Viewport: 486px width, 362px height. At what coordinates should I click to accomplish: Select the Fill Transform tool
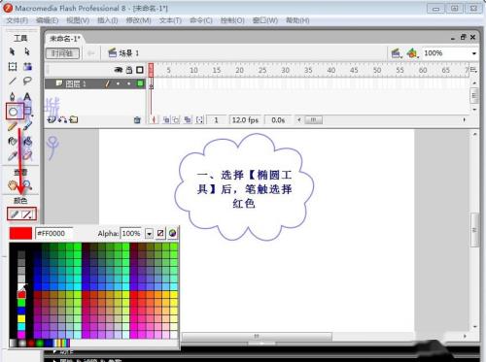pyautogui.click(x=27, y=67)
